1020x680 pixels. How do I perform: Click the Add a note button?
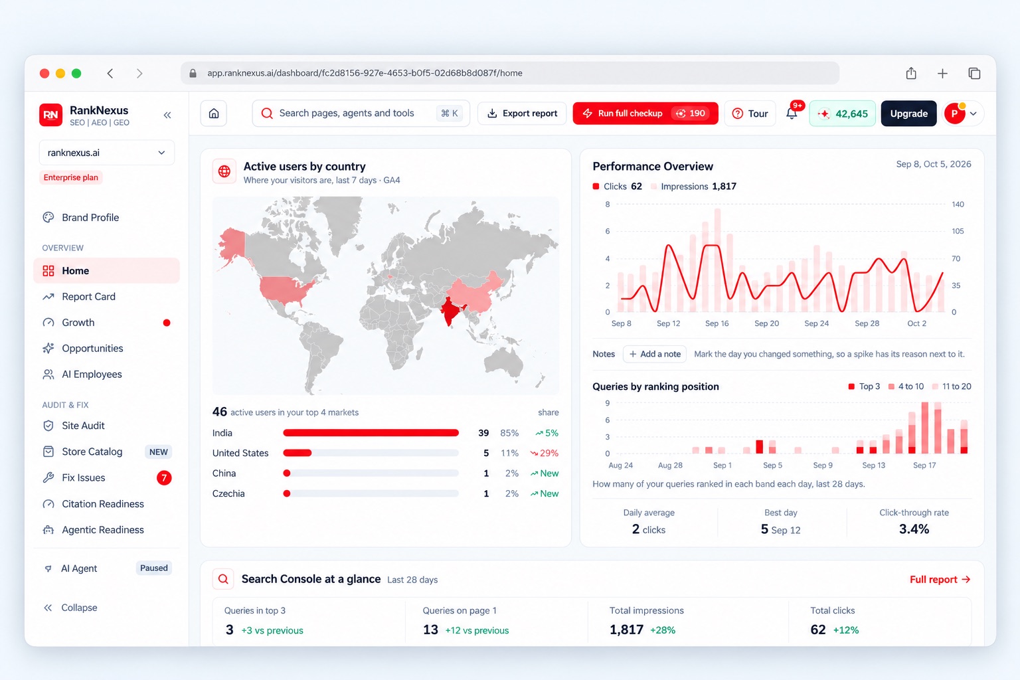pos(655,354)
